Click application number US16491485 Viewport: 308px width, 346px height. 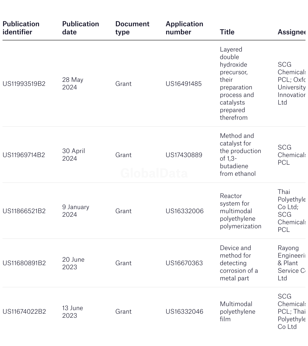tap(184, 84)
